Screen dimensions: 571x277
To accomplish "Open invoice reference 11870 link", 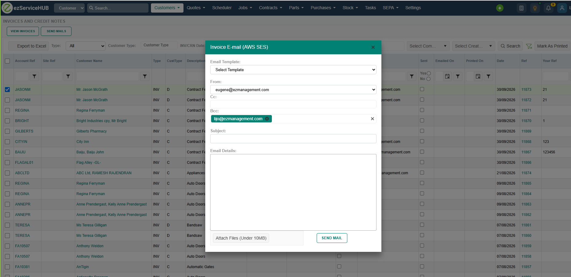I will click(527, 121).
